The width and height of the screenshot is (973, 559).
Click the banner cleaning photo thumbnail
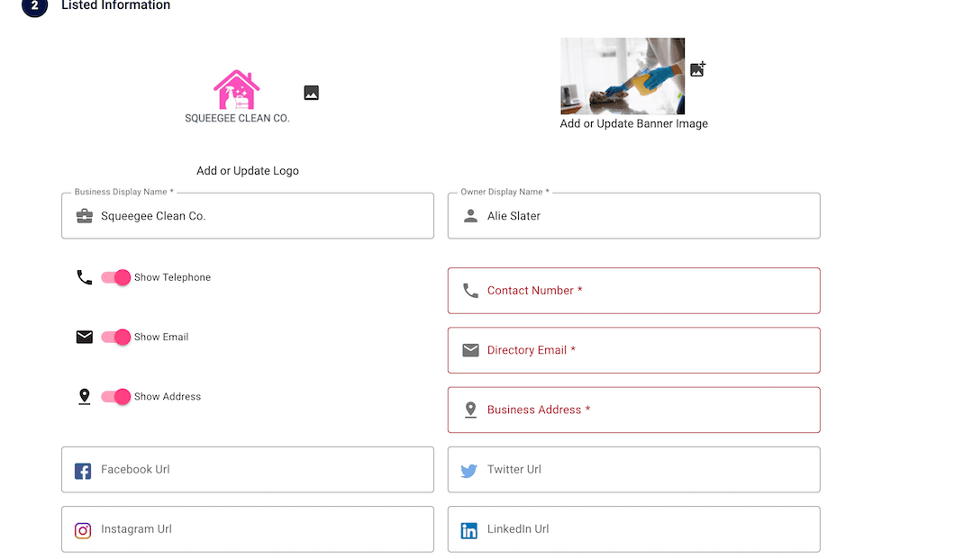tap(623, 77)
